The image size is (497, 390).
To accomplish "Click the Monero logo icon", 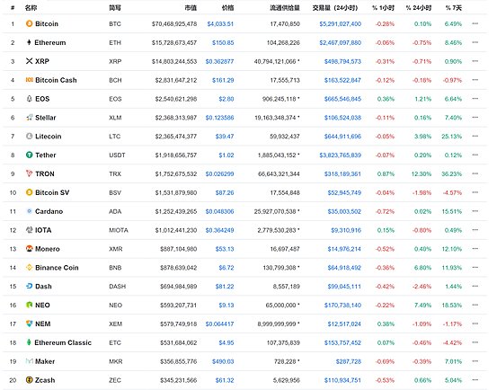I will 29,248.
